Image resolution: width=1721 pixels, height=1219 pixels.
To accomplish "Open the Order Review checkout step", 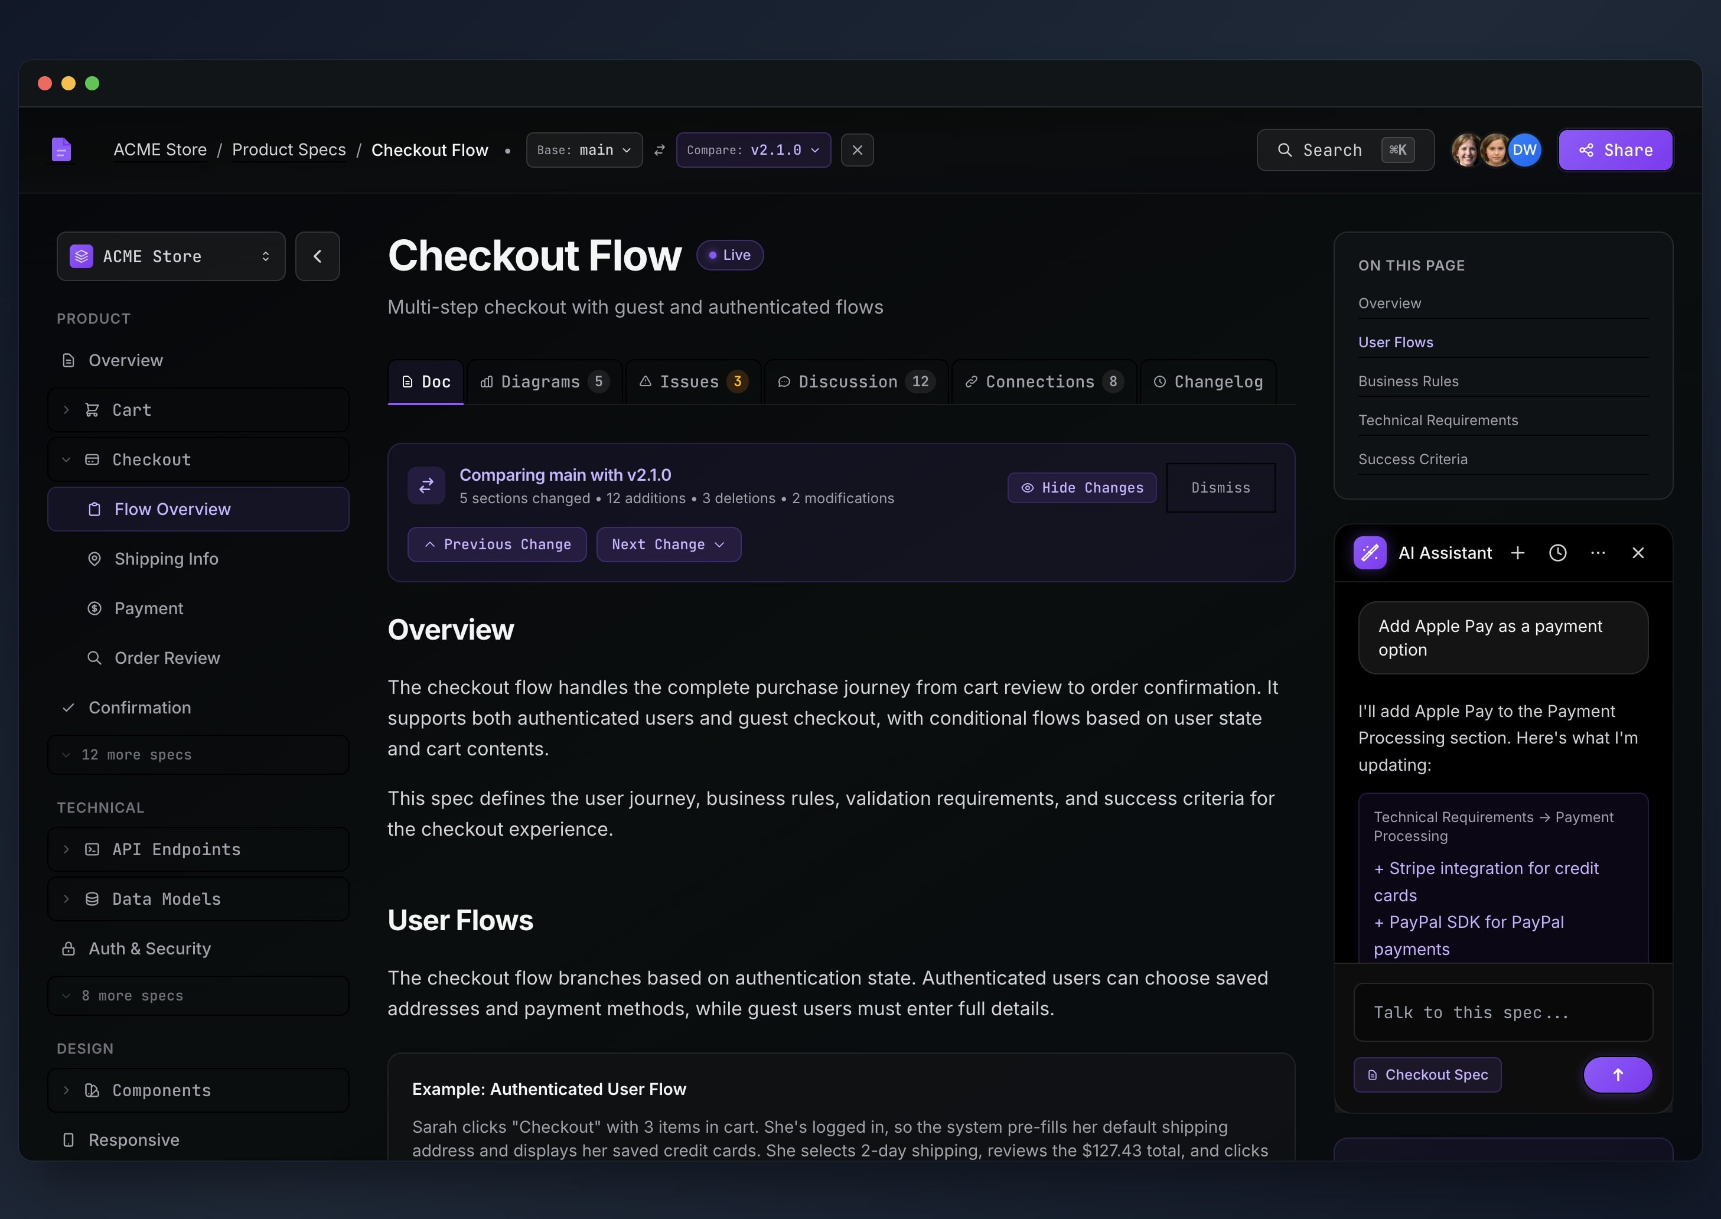I will [167, 659].
